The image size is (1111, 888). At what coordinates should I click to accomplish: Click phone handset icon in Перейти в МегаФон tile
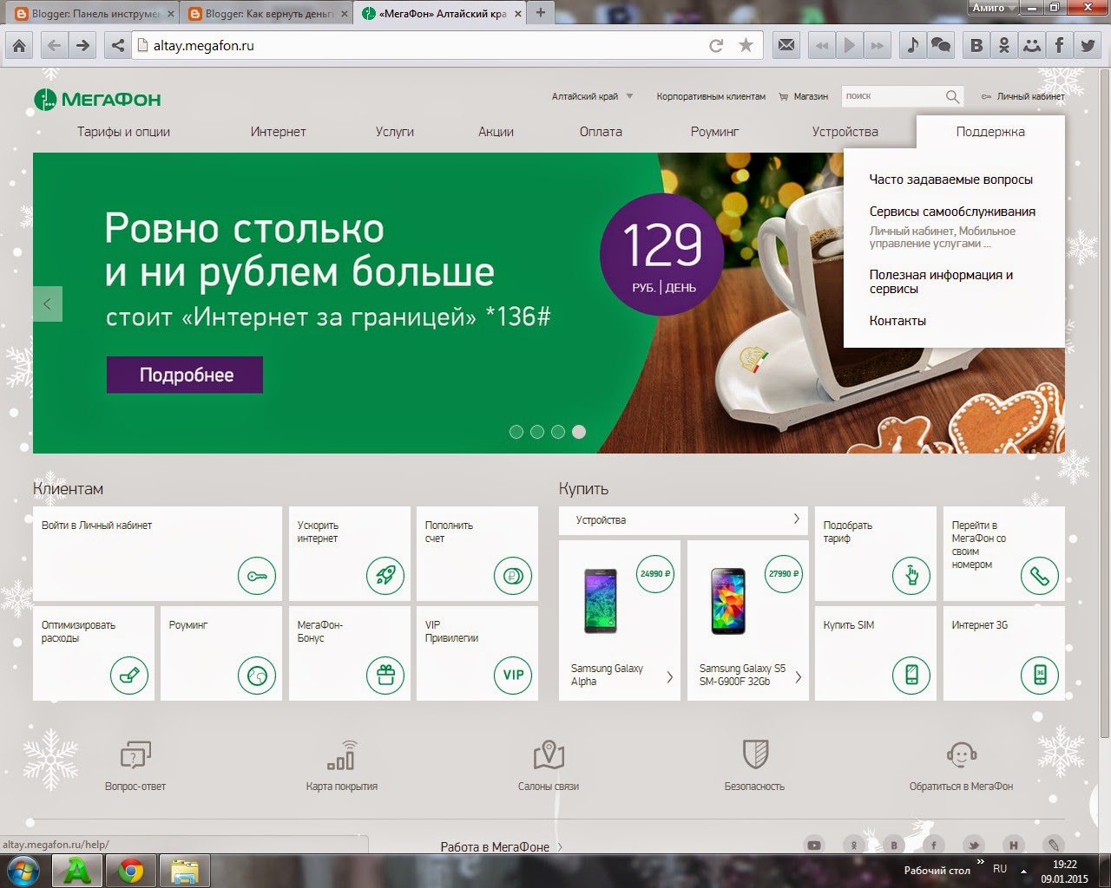click(x=1040, y=576)
